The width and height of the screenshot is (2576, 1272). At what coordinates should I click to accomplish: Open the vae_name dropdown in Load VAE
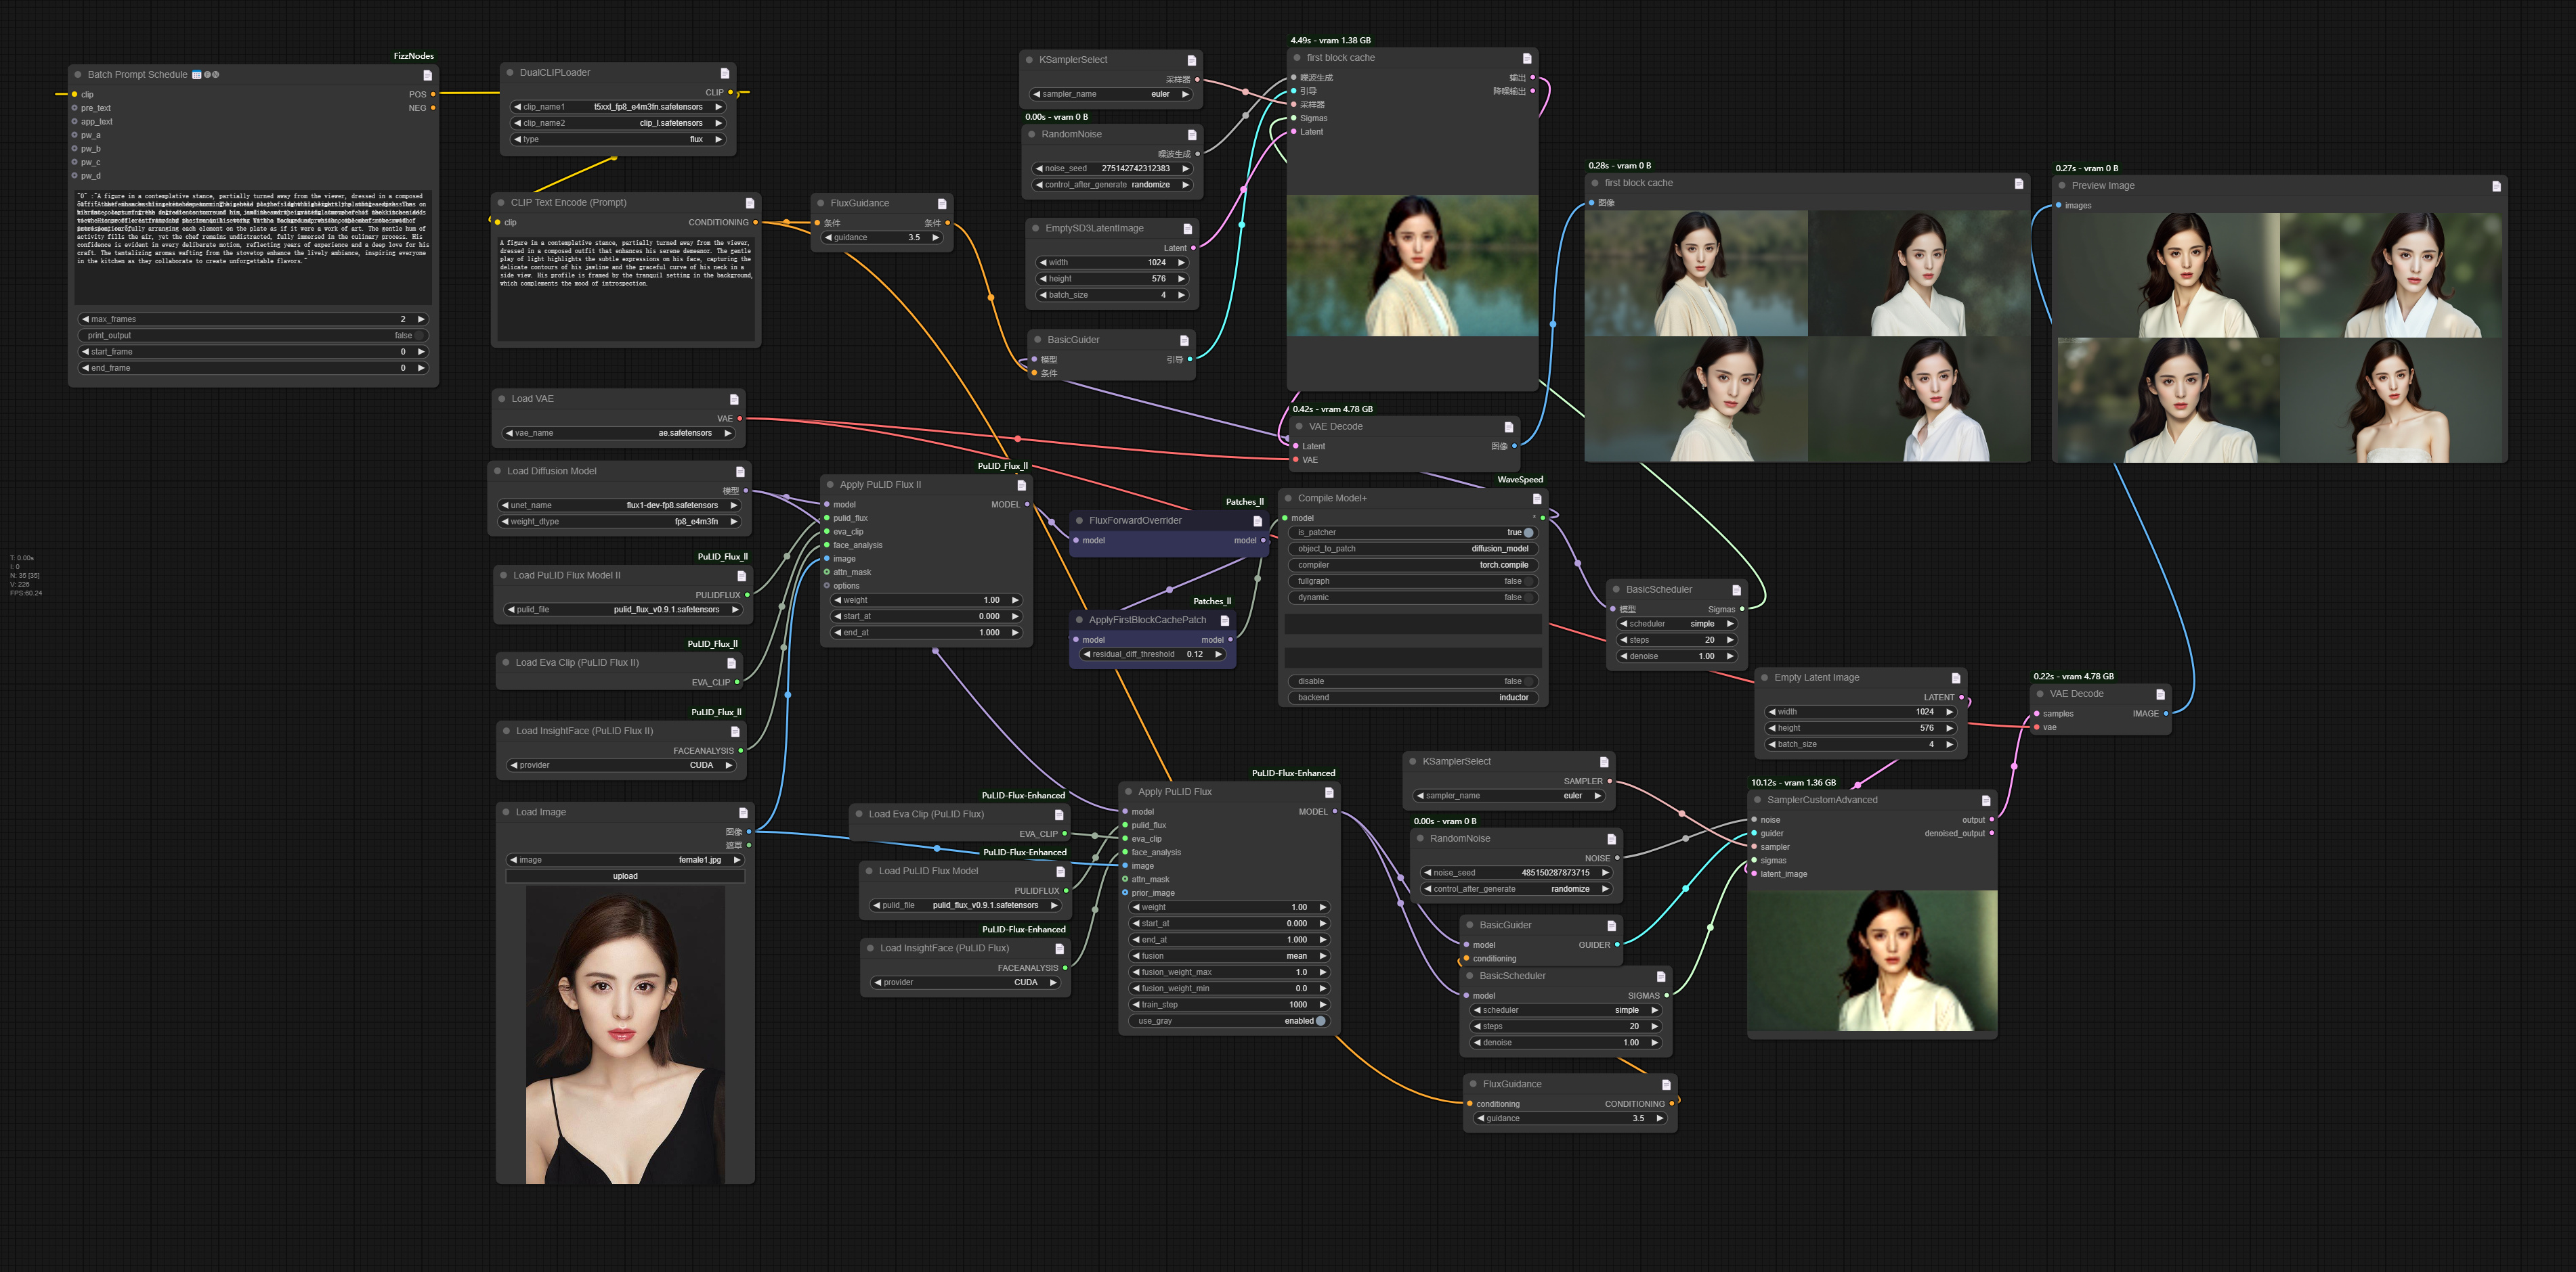tap(619, 434)
